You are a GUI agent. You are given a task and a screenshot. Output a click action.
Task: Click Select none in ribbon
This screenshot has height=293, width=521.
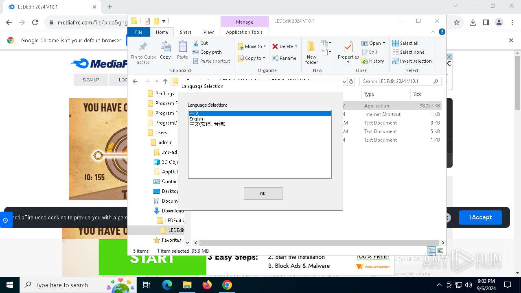click(409, 52)
